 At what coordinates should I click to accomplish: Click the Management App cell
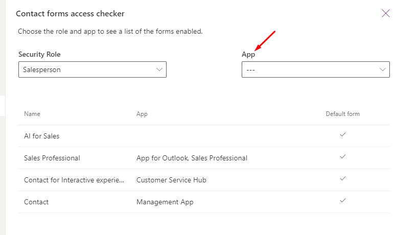point(165,202)
